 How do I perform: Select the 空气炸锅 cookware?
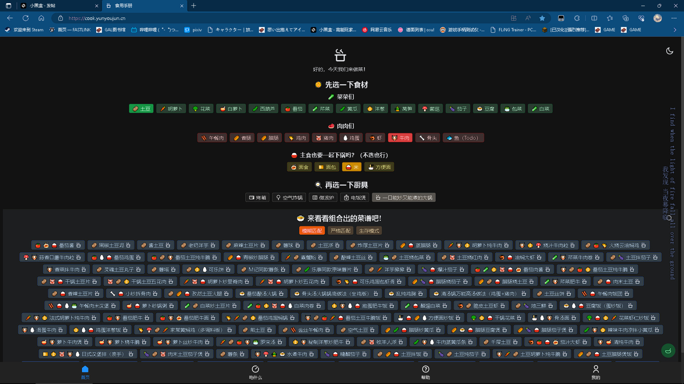tap(289, 198)
